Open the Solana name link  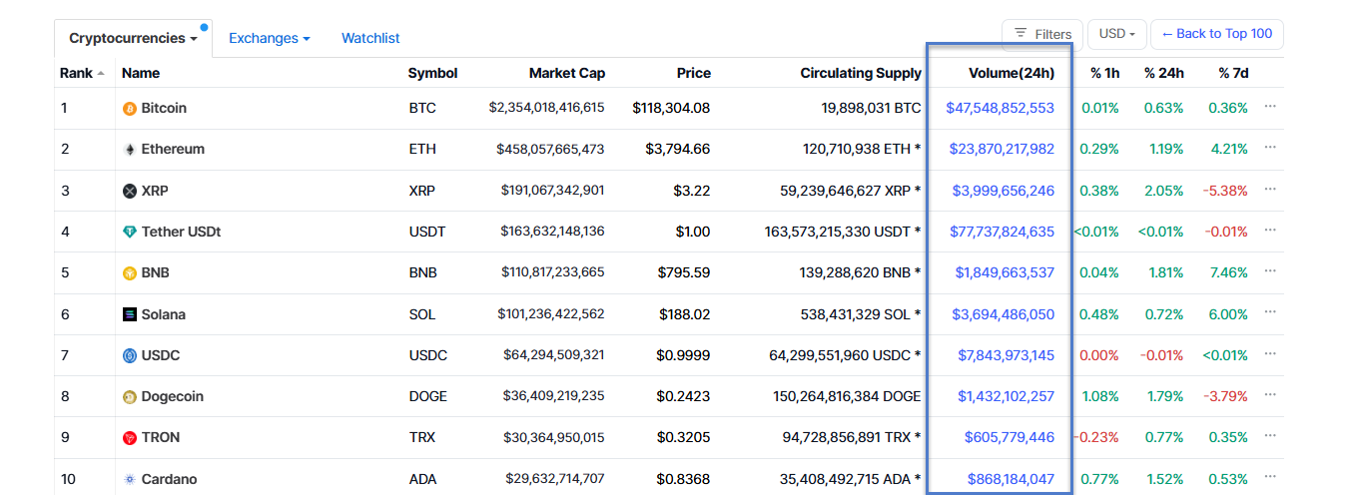(164, 314)
